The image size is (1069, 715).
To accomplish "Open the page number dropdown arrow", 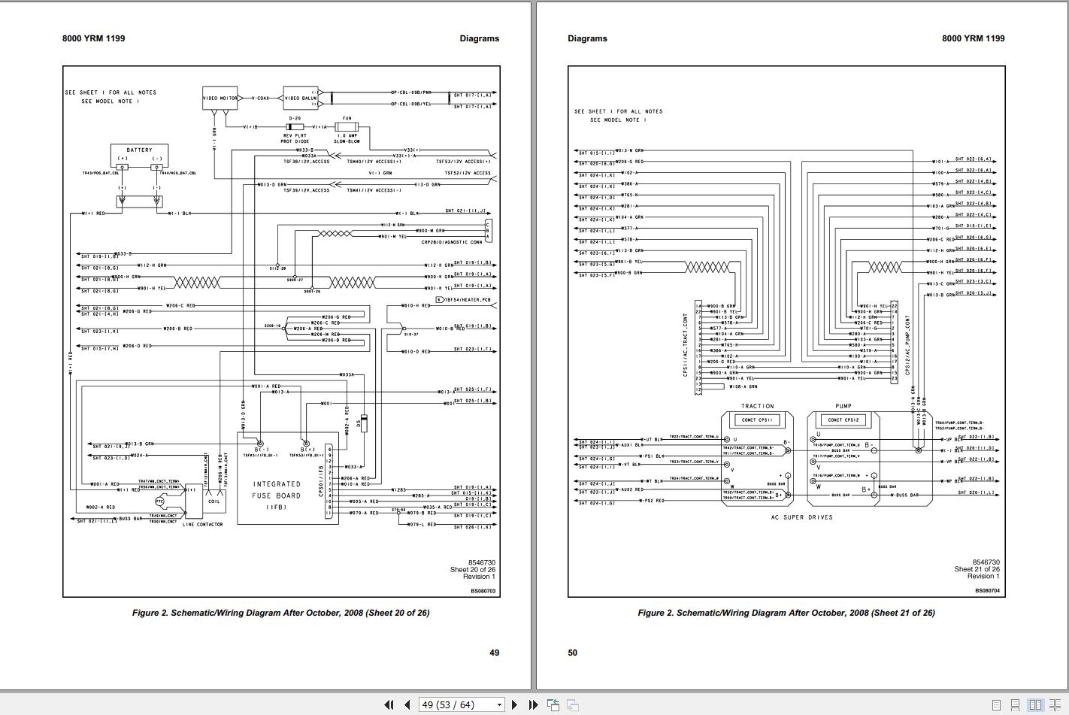I will pos(499,704).
